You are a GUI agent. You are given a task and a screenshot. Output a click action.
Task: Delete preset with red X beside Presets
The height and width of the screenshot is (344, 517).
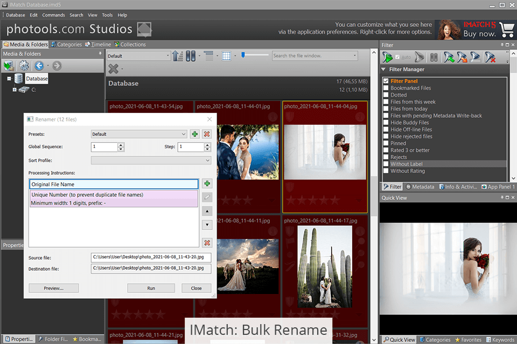coord(207,134)
